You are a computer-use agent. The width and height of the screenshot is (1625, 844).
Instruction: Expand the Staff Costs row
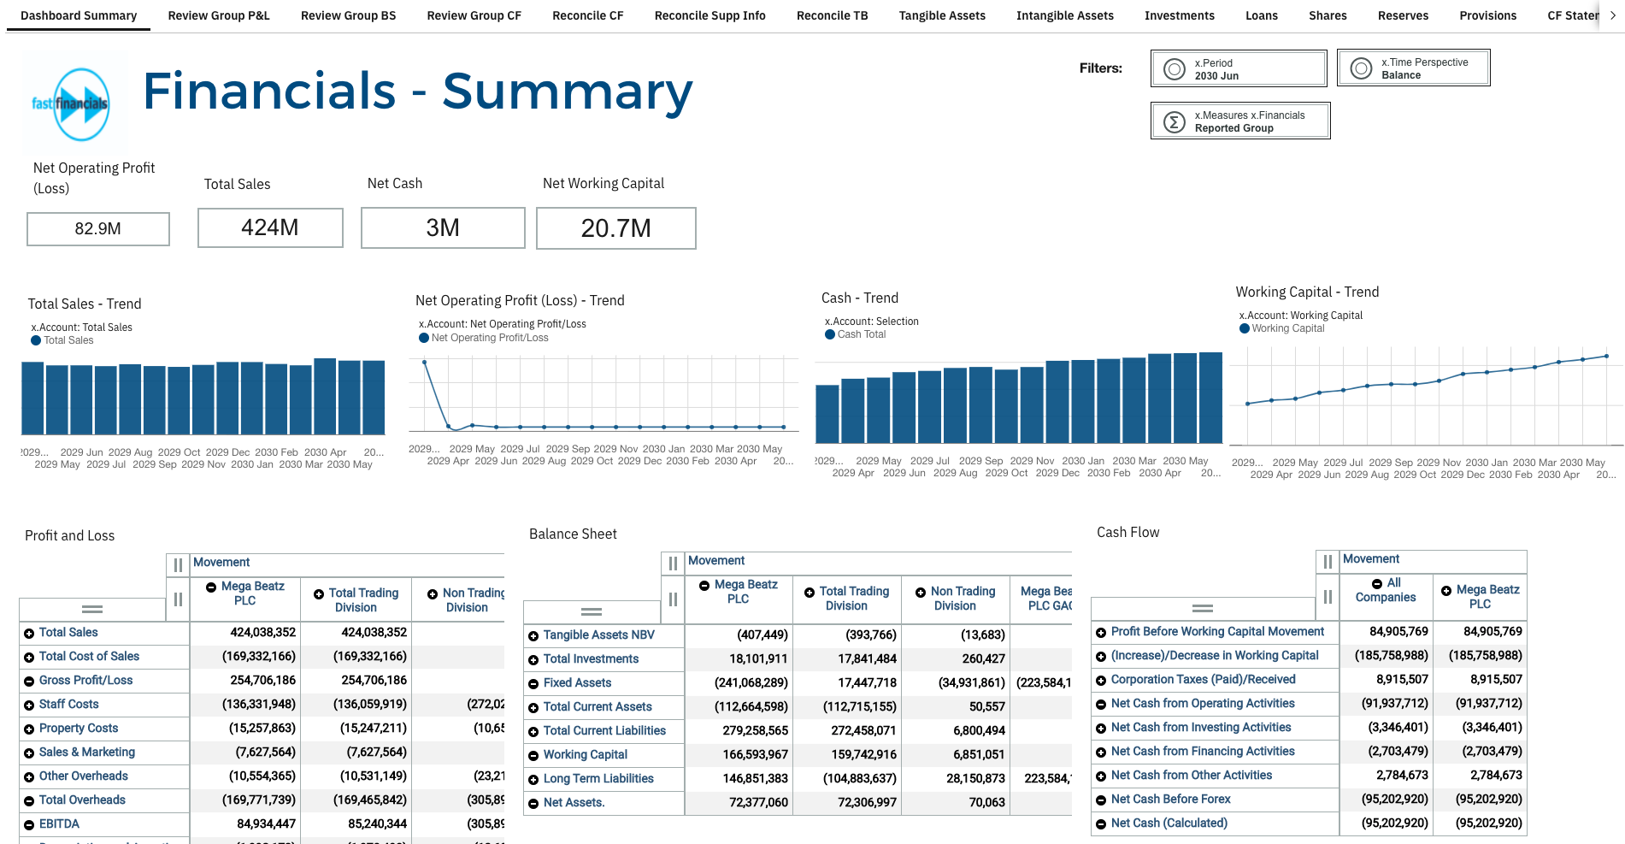click(29, 705)
